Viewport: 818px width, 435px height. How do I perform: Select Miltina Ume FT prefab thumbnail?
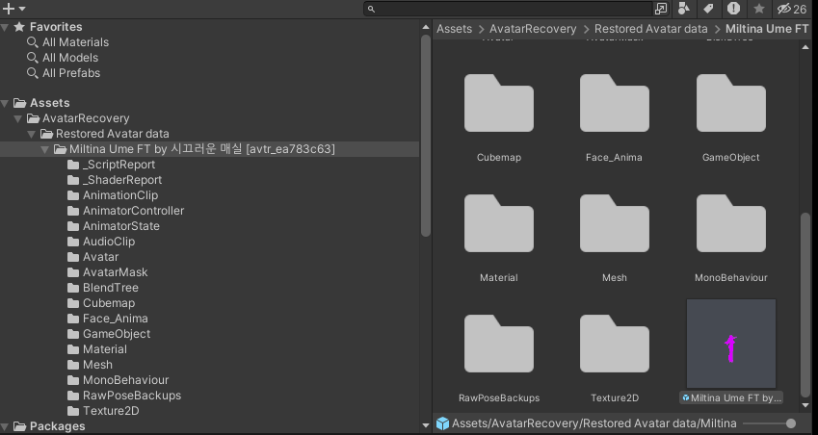(731, 344)
